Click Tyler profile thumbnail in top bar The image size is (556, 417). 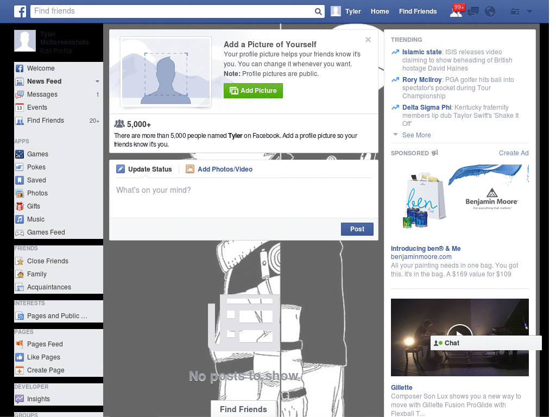[336, 11]
